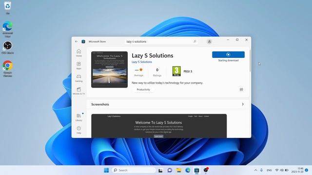Screen dimensions: 312x175
Task: Open Movies & TV in the Store sidebar
Action: [x=79, y=91]
